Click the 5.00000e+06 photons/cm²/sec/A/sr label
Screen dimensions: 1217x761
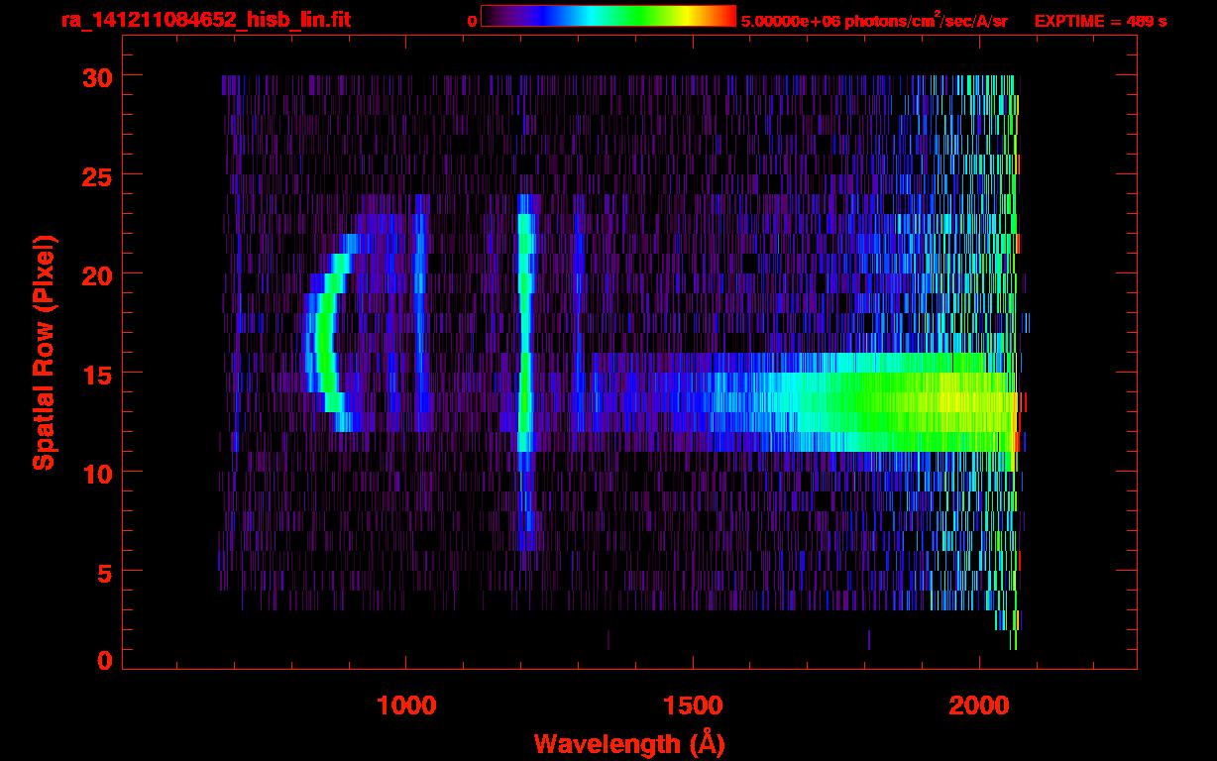[x=874, y=20]
